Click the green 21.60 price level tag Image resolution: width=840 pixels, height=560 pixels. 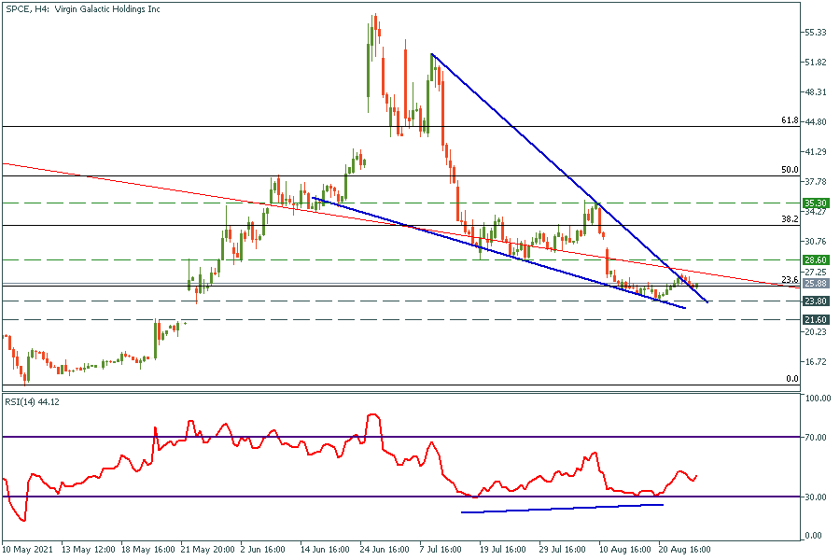point(816,319)
